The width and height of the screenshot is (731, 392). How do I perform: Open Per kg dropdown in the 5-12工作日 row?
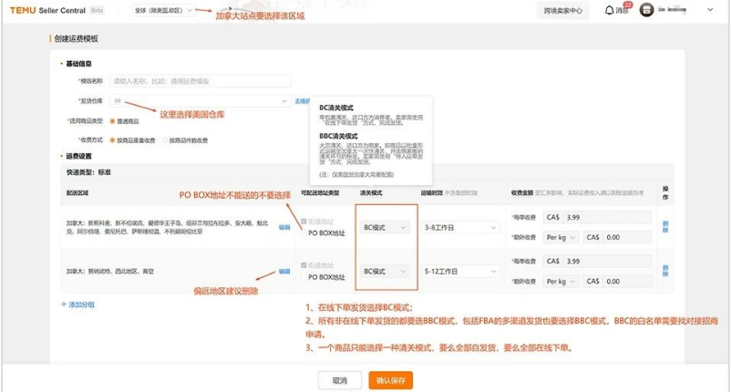561,282
